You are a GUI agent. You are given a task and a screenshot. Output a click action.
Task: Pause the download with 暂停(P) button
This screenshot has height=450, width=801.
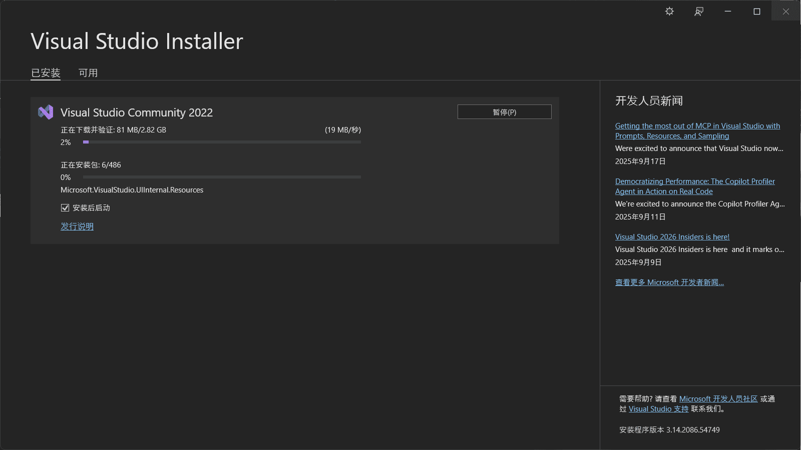[504, 112]
